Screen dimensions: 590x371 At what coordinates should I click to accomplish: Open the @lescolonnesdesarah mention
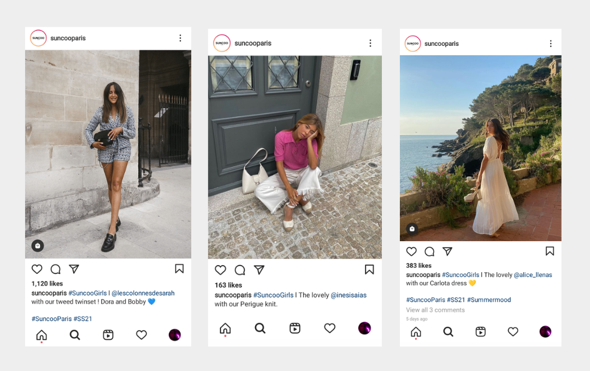(x=143, y=293)
